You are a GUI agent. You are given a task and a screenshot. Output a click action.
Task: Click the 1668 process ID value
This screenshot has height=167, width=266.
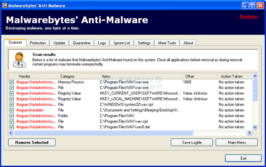[187, 82]
